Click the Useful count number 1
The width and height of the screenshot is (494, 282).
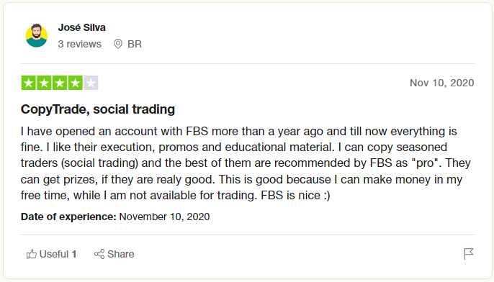(x=74, y=254)
